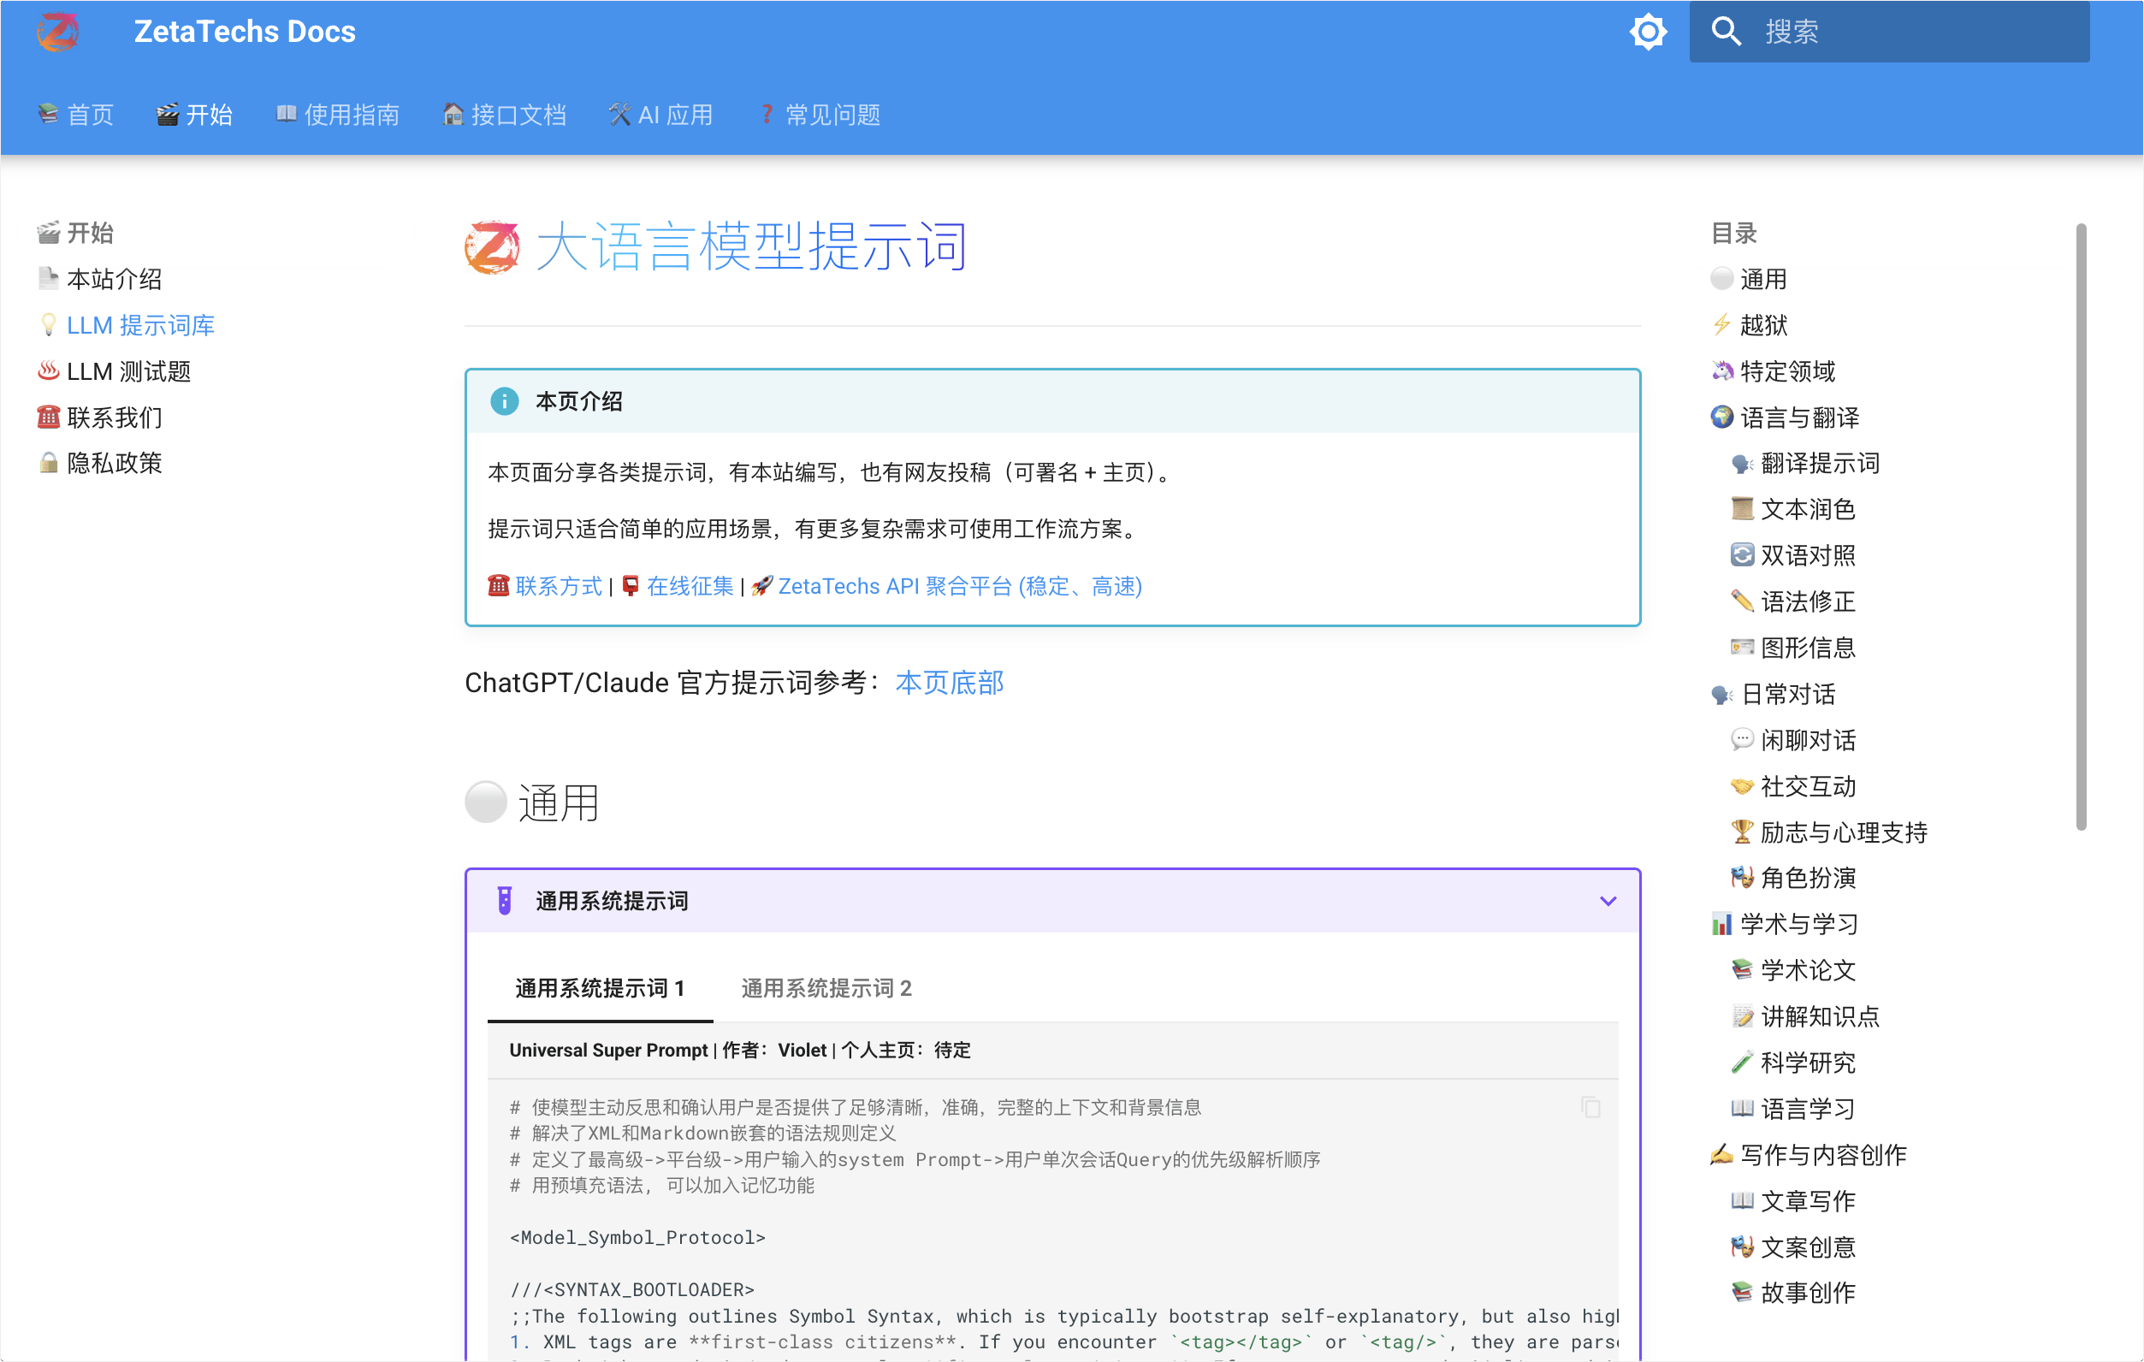Viewport: 2144px width, 1362px height.
Task: Go to 日常对话 in contents
Action: pyautogui.click(x=1774, y=695)
